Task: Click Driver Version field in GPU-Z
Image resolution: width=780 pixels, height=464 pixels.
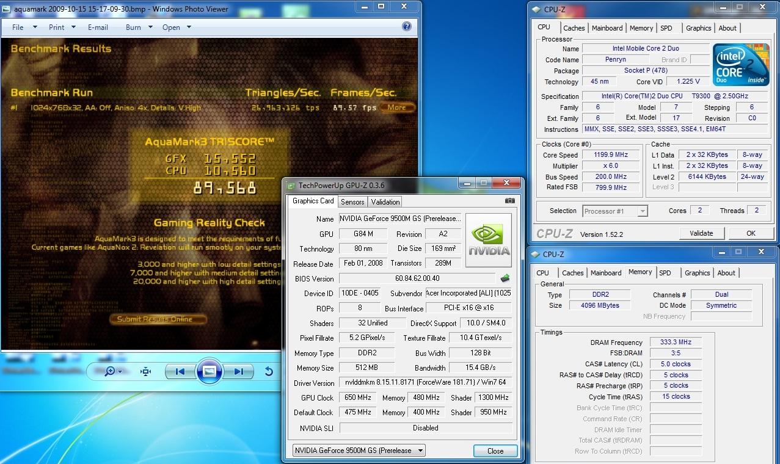Action: click(425, 383)
